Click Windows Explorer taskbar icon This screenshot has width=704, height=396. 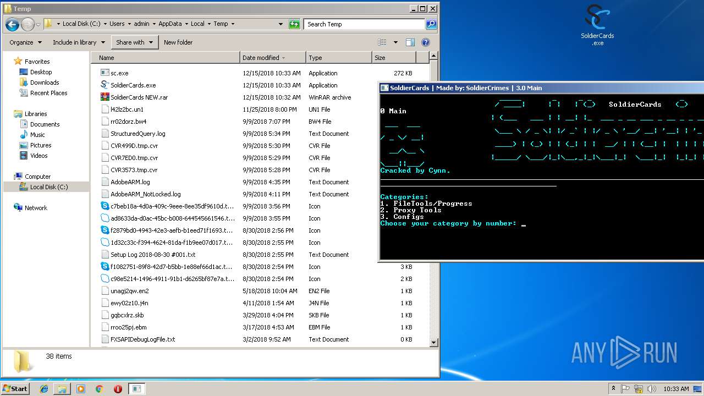coord(62,389)
